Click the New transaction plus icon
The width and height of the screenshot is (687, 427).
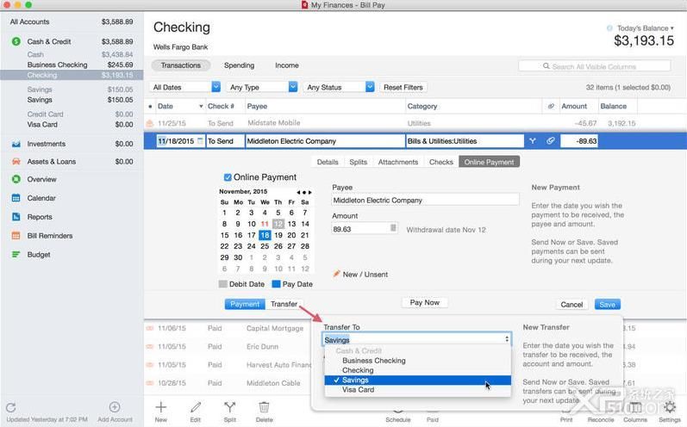click(x=161, y=407)
